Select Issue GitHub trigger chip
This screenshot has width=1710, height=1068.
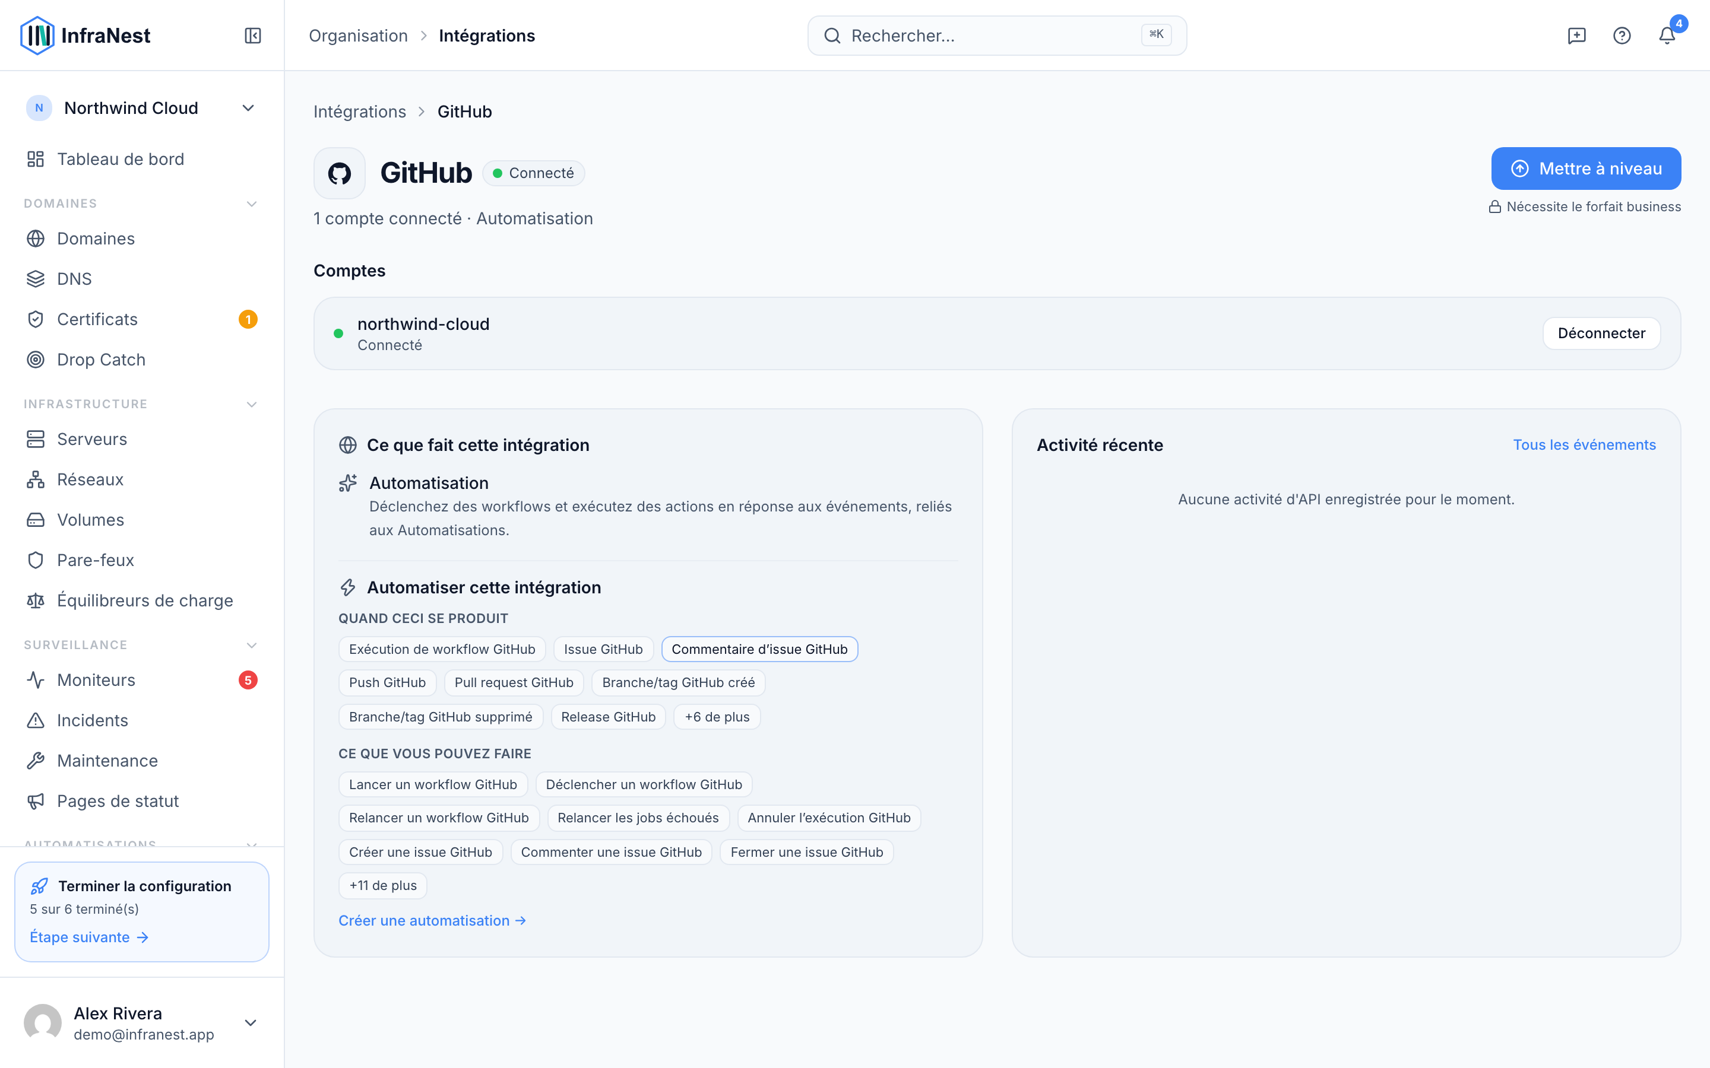[603, 649]
